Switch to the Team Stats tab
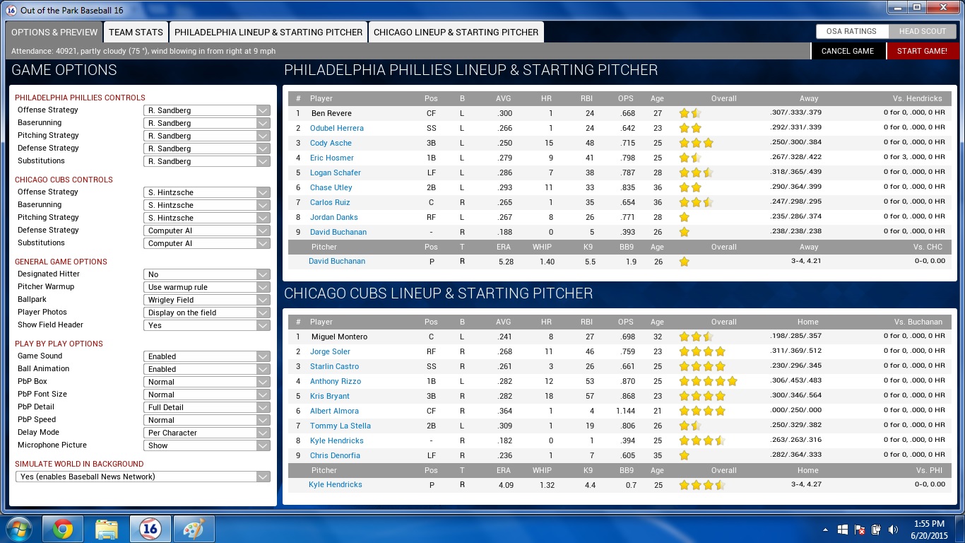This screenshot has height=543, width=965. (x=136, y=32)
